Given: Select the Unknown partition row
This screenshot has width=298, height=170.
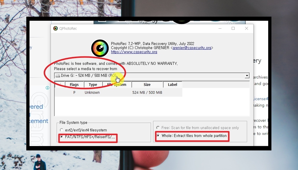Looking at the screenshot, I should (x=118, y=93).
